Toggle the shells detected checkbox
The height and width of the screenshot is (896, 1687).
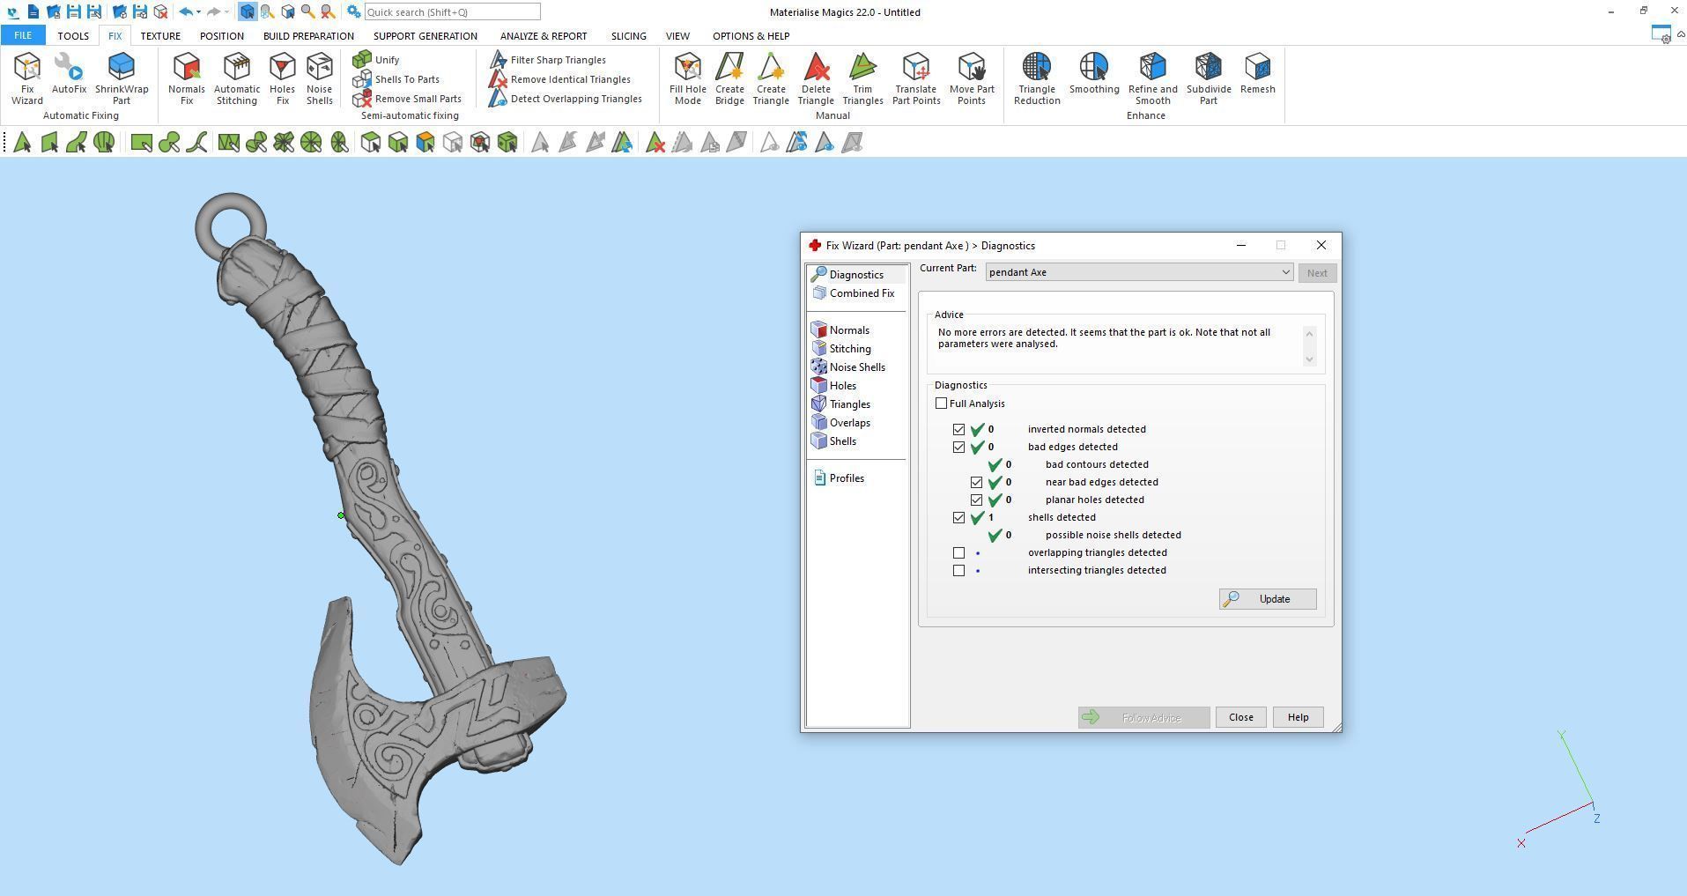pyautogui.click(x=958, y=518)
